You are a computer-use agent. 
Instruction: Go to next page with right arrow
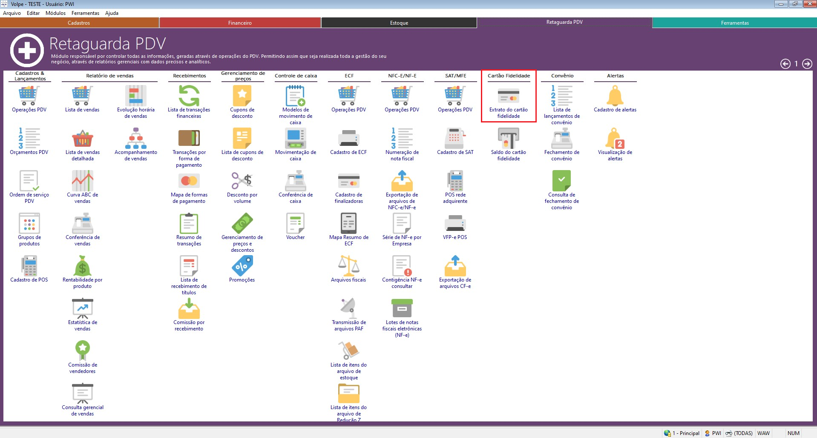tap(807, 64)
